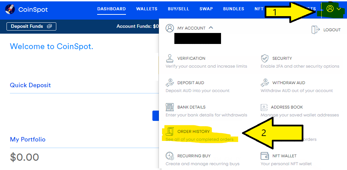Screen dimensions: 347x170
Task: Open the Withdraw AUD menu item
Action: 289,83
